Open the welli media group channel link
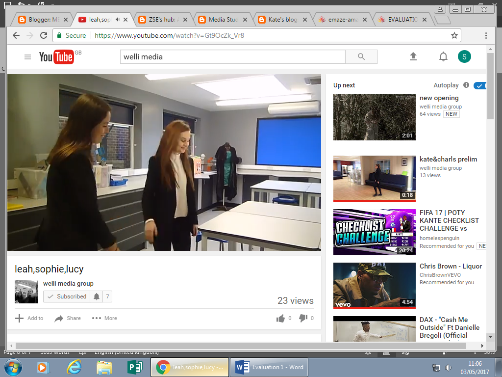Screen dimensions: 502x377 point(68,283)
